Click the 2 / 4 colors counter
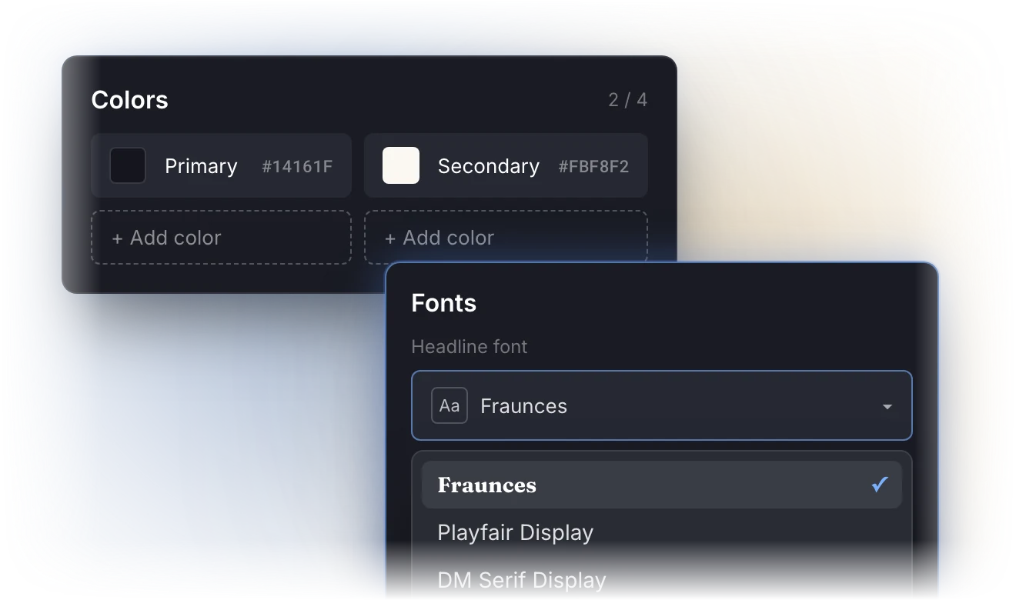Viewport: 1016px width, 600px height. coord(628,100)
